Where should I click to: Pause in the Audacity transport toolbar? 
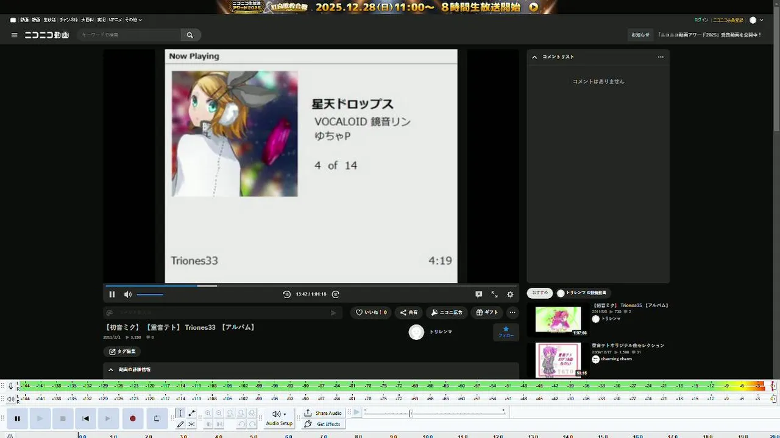(x=17, y=419)
